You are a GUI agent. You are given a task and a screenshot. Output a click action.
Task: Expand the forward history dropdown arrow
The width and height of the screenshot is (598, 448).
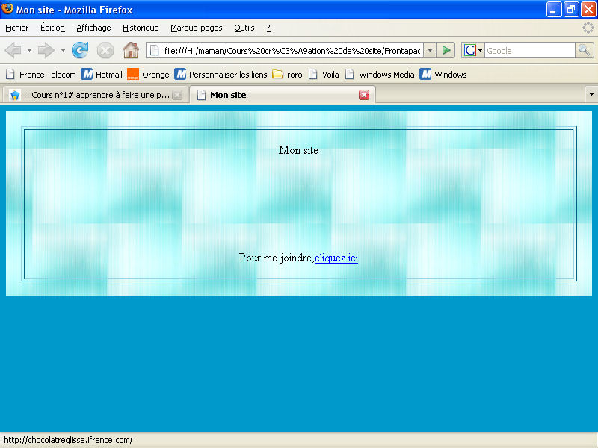point(63,50)
